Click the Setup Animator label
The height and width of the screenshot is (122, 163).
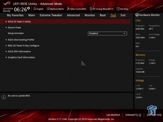tap(16, 33)
